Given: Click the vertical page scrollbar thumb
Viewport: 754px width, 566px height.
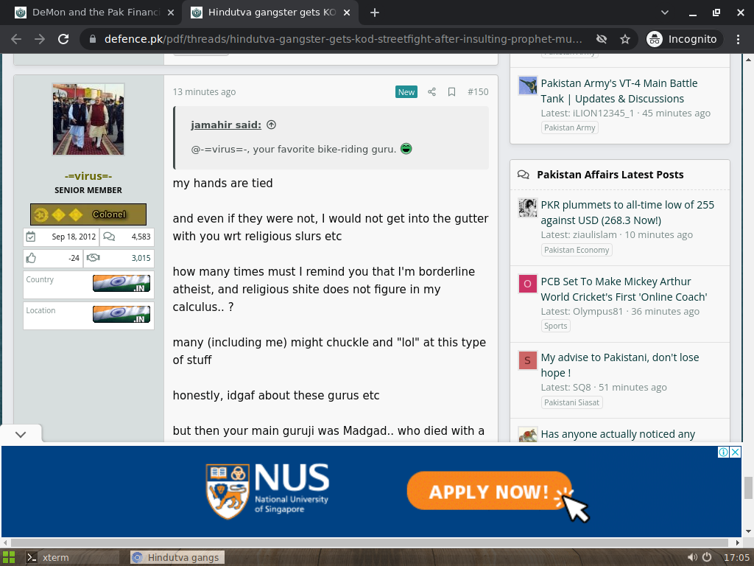Looking at the screenshot, I should (748, 488).
